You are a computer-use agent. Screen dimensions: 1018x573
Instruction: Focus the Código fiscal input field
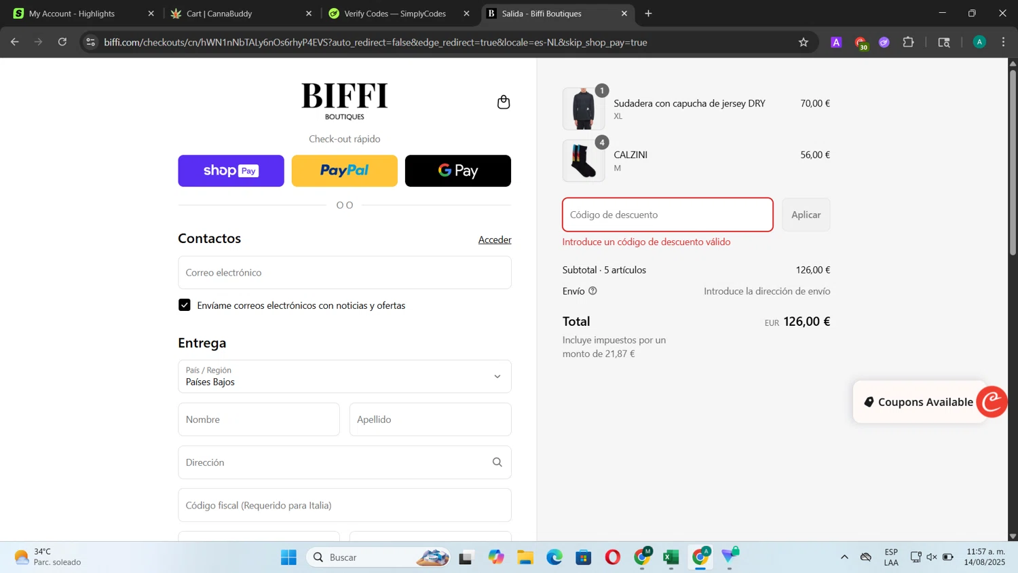pos(344,505)
